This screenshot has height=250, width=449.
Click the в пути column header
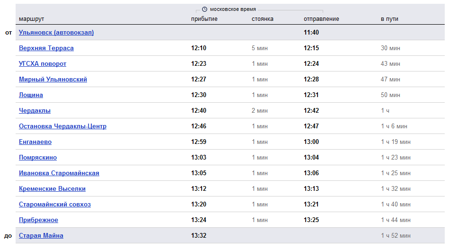(389, 19)
